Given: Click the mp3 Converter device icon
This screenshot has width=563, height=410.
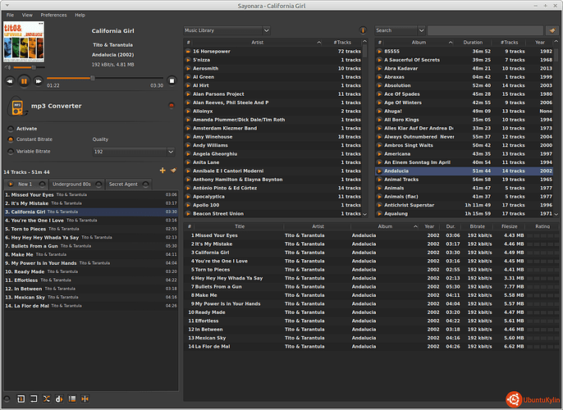Looking at the screenshot, I should click(x=17, y=107).
